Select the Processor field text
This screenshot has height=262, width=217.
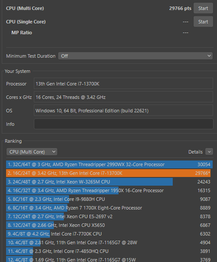coord(124,83)
